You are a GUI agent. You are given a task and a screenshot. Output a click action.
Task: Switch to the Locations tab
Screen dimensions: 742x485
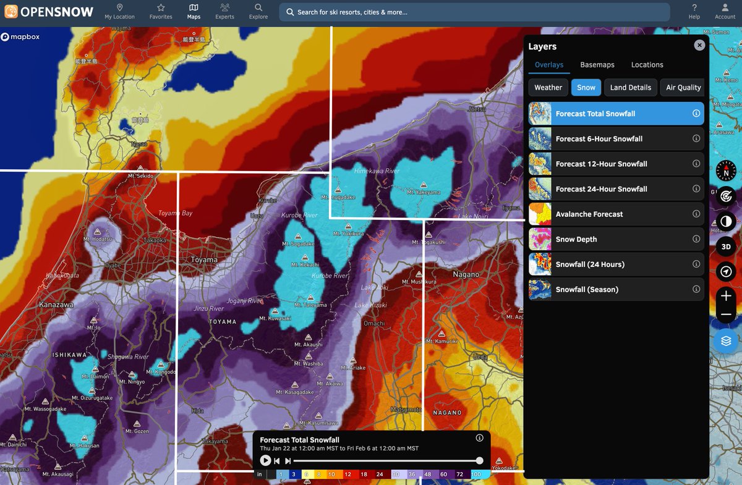pyautogui.click(x=647, y=65)
